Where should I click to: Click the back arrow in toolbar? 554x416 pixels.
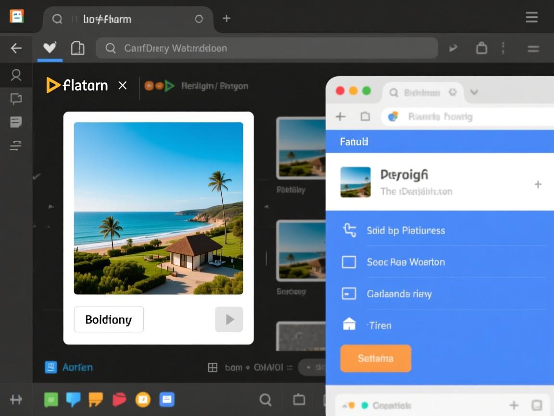tap(16, 48)
